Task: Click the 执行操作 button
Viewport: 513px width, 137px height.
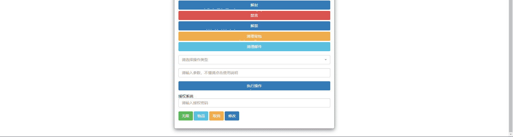Action: 254,86
